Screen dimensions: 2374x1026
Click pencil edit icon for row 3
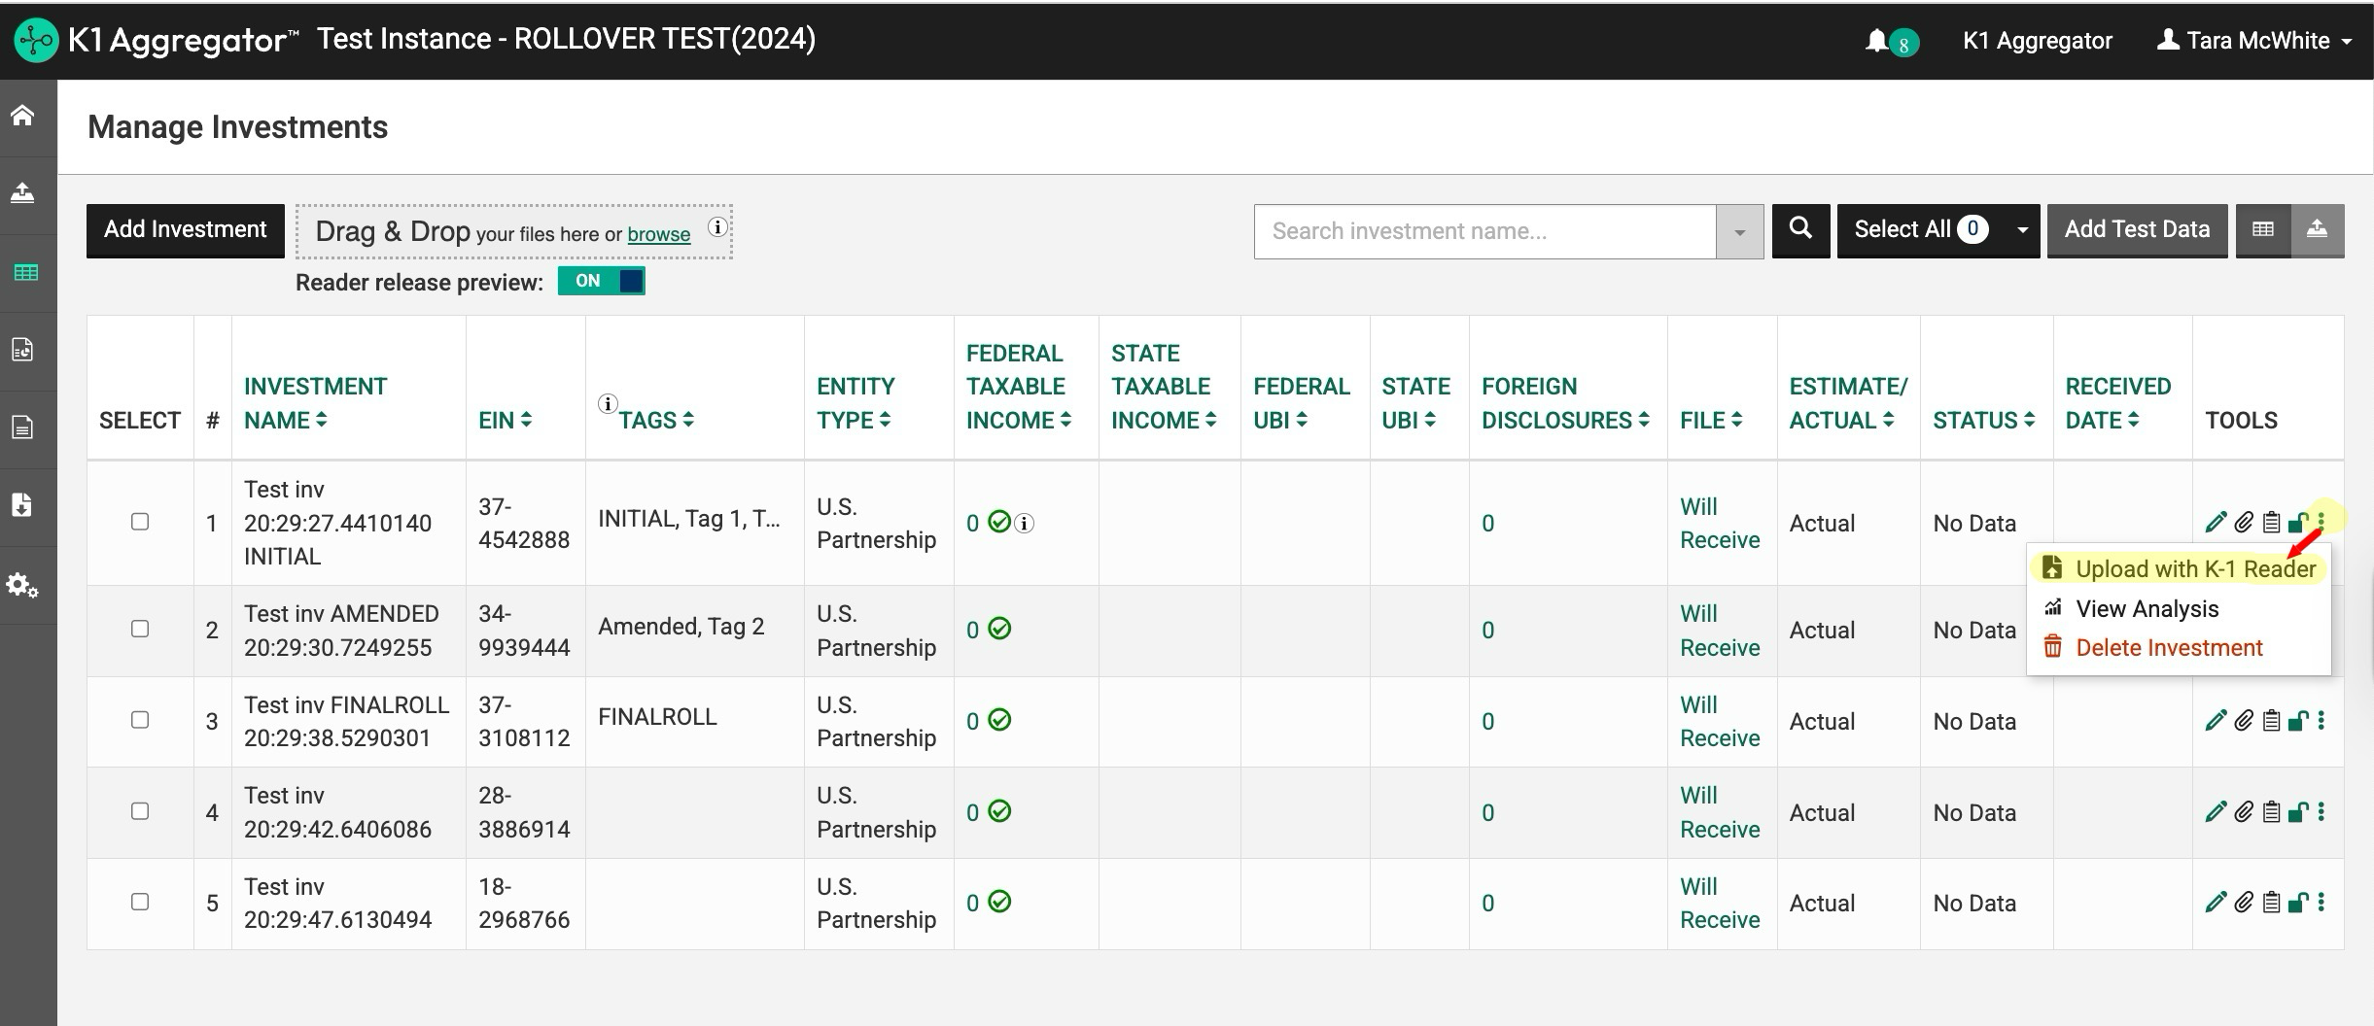2216,721
